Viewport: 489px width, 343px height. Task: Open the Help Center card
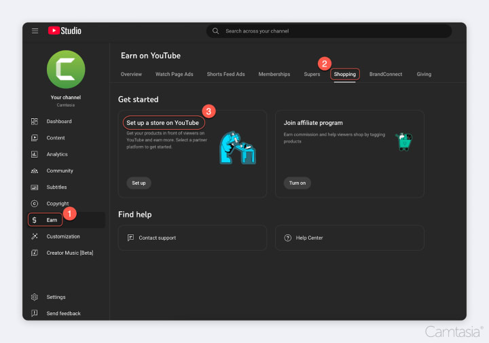pyautogui.click(x=350, y=238)
